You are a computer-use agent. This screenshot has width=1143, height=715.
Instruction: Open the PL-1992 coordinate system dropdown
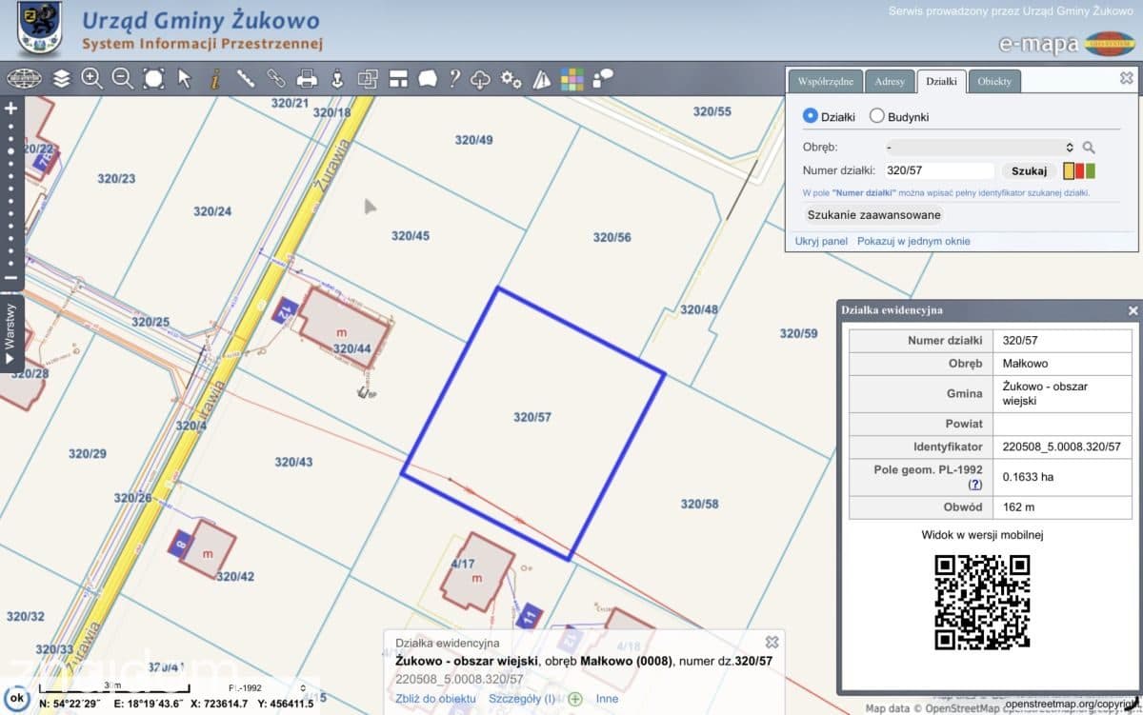pos(267,687)
